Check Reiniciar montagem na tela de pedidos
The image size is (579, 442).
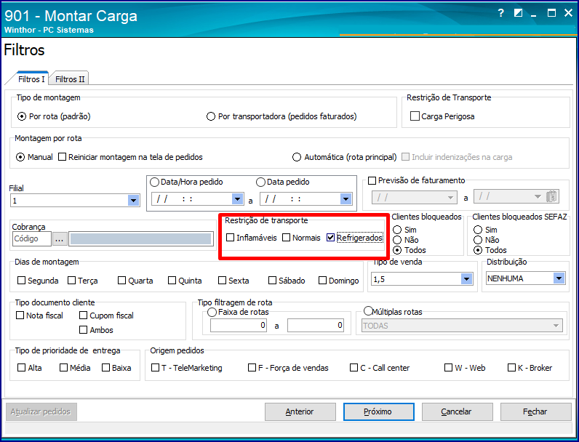pos(62,157)
